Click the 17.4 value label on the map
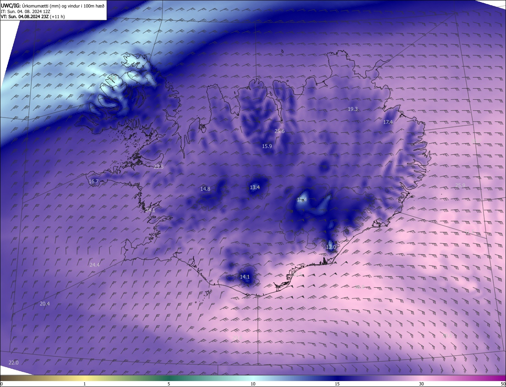This screenshot has width=506, height=387. pos(388,122)
